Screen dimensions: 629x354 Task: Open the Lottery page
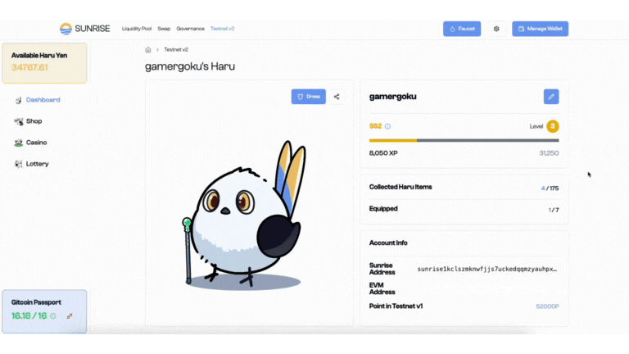[38, 164]
